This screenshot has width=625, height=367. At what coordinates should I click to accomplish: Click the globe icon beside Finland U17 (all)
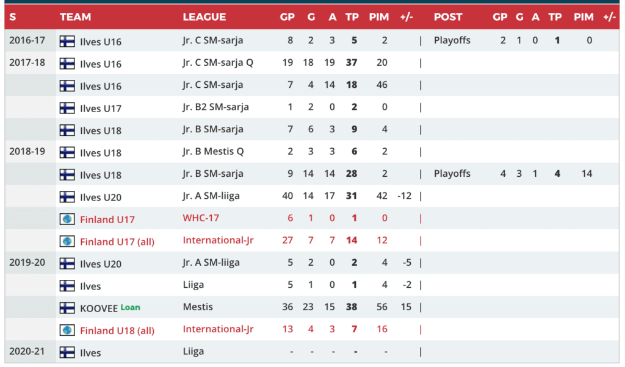coord(67,241)
